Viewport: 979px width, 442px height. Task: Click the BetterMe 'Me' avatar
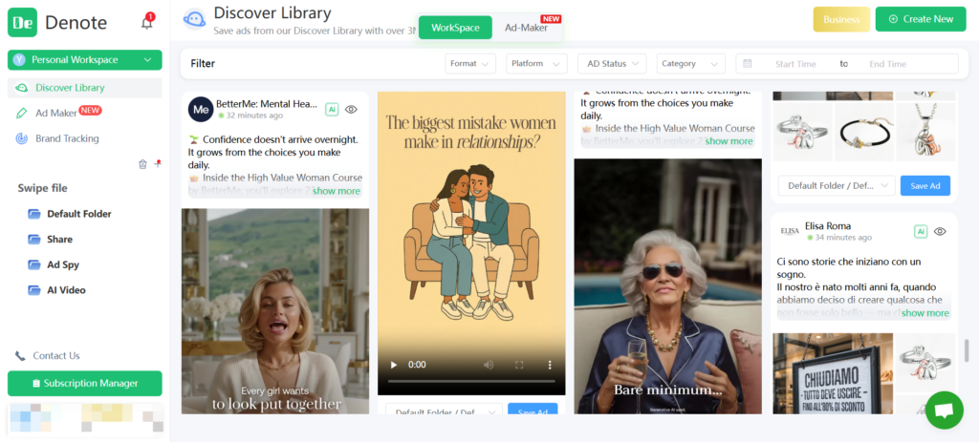[201, 109]
